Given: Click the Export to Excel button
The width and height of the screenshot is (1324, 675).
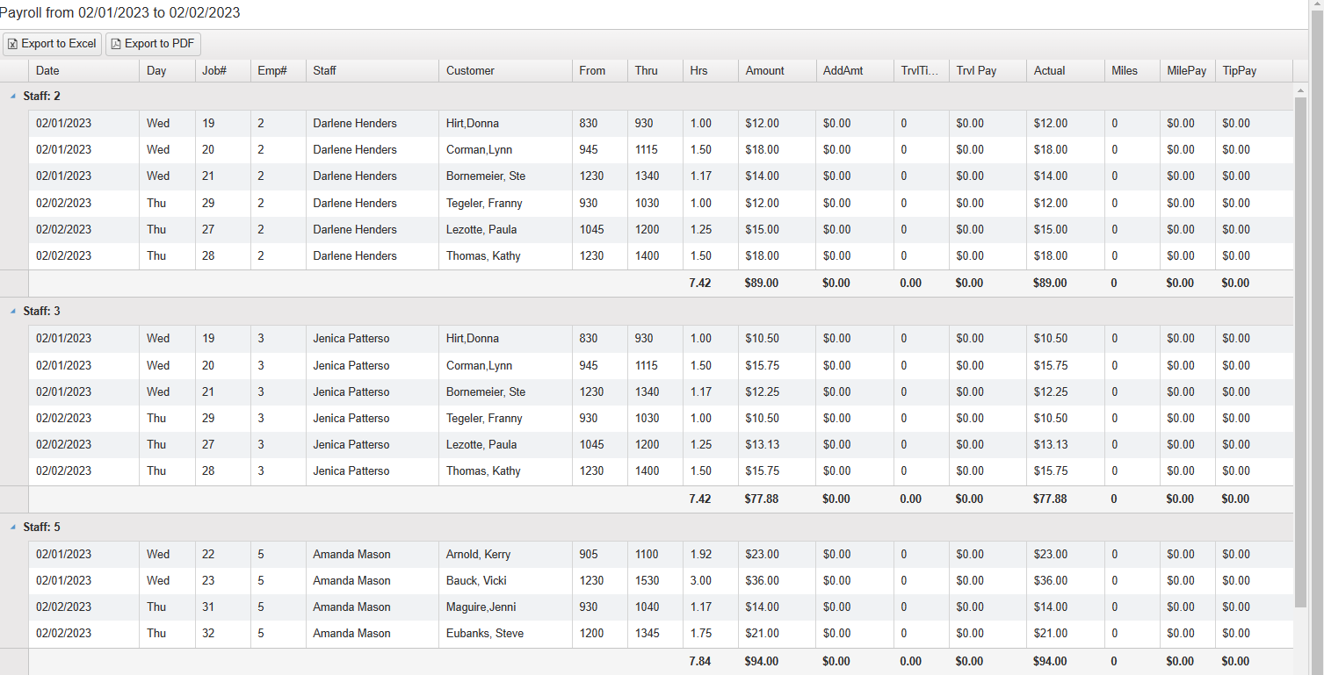Looking at the screenshot, I should [52, 44].
